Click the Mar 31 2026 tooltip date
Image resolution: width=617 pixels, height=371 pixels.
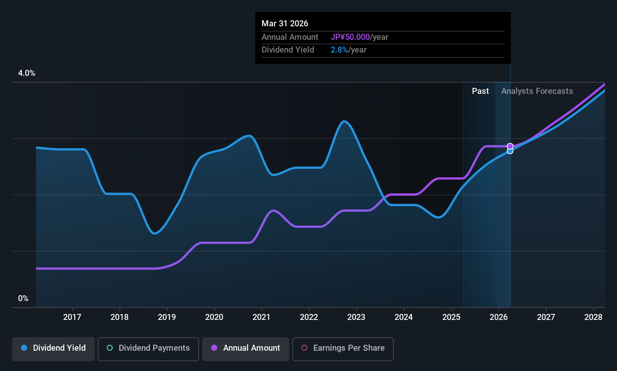tap(285, 24)
